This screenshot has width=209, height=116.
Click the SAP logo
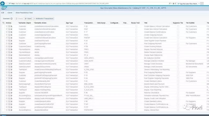(x=4, y=8)
